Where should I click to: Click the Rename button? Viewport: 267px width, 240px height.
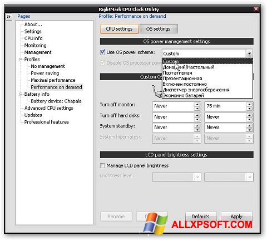click(116, 217)
